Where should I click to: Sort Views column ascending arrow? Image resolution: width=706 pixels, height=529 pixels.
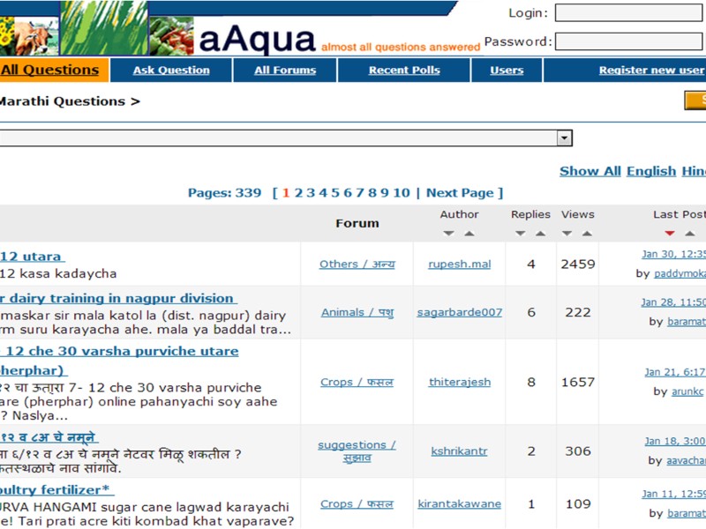(587, 234)
